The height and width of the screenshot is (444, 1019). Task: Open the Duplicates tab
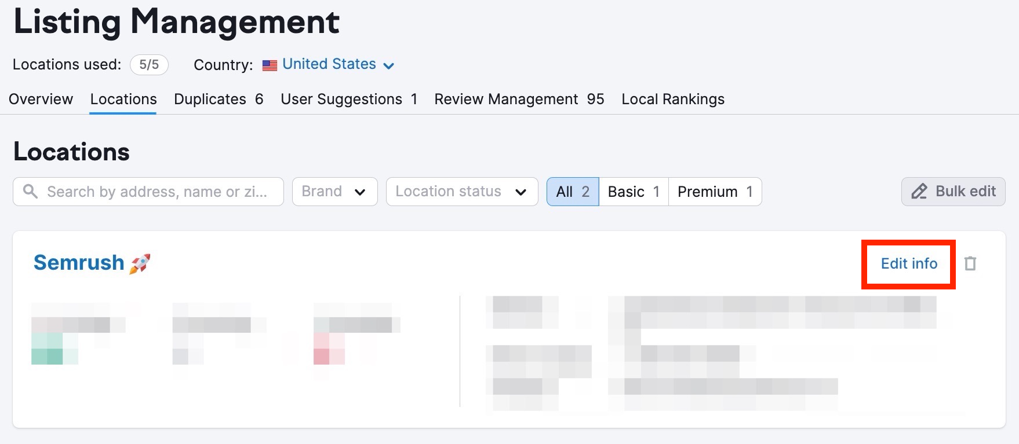(x=219, y=100)
